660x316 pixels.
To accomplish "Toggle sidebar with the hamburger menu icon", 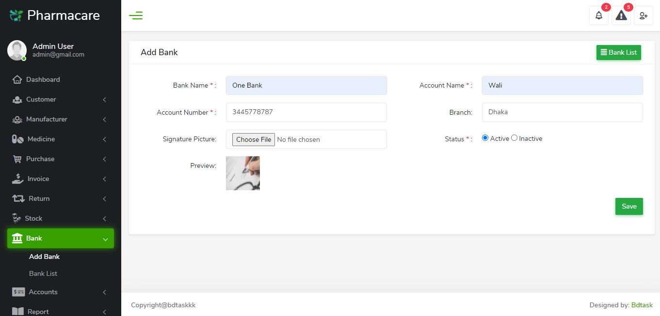I will click(x=136, y=15).
